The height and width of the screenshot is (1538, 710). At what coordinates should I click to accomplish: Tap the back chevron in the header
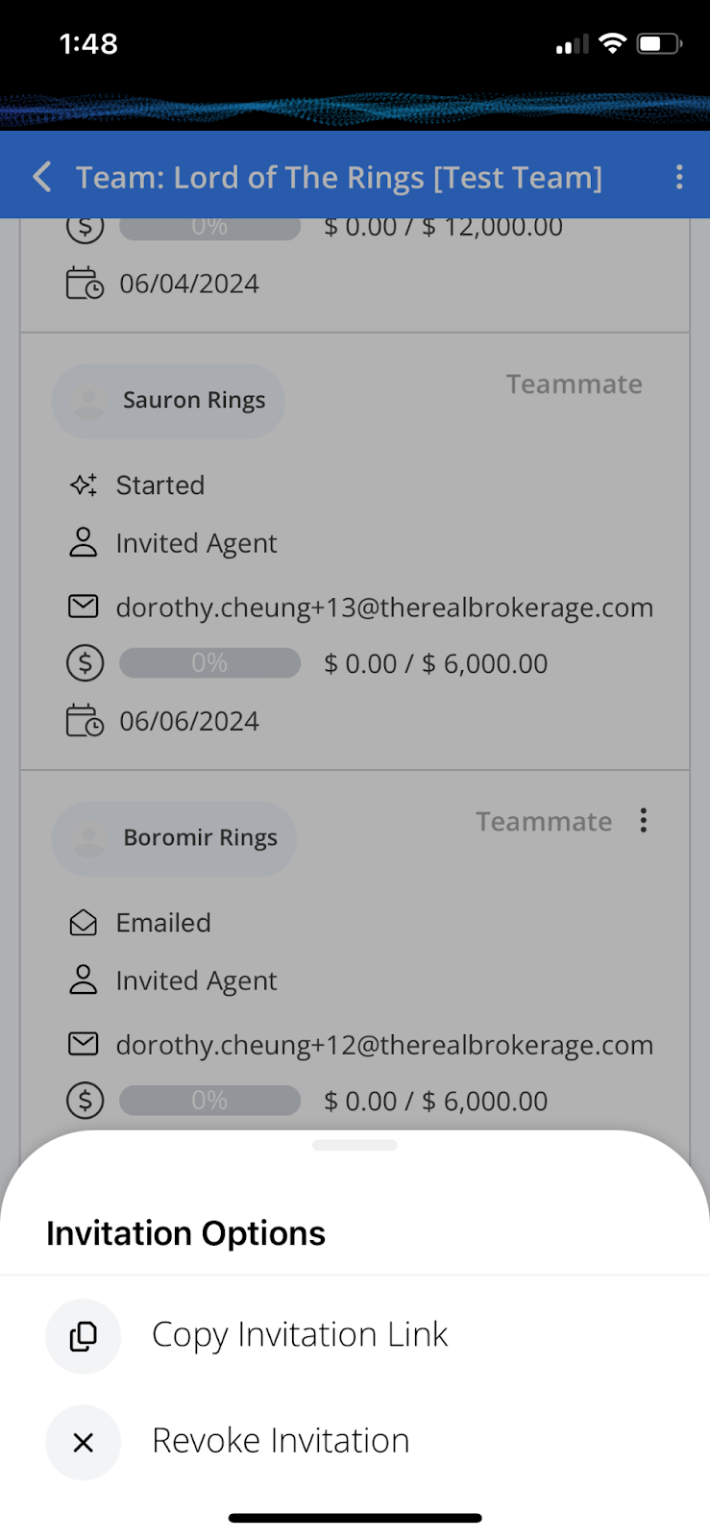pyautogui.click(x=42, y=177)
